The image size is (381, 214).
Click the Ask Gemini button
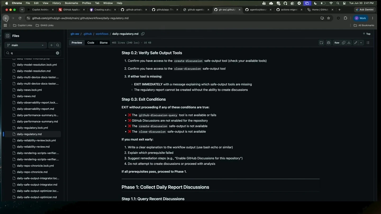click(x=365, y=10)
